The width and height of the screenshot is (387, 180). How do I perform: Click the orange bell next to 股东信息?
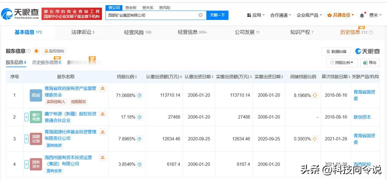click(36, 51)
